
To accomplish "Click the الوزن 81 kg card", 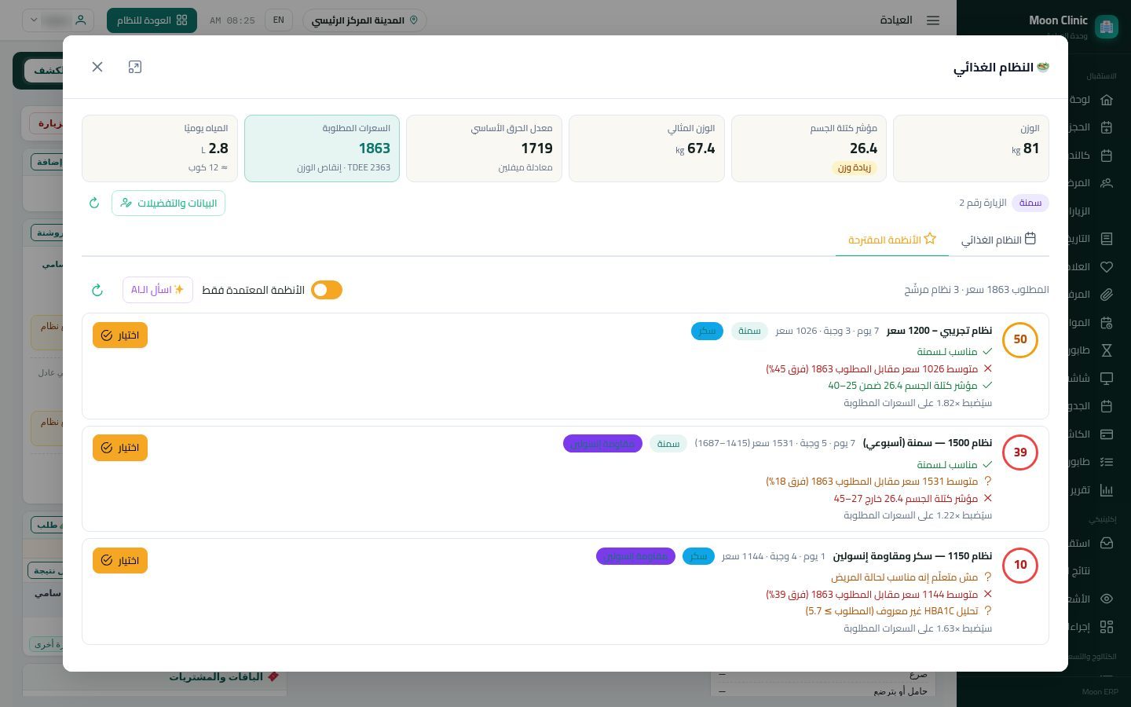I will click(971, 148).
